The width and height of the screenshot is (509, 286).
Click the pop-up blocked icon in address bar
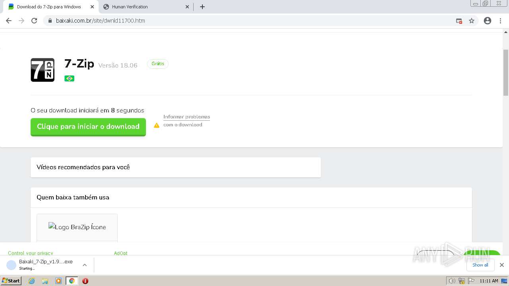459,21
